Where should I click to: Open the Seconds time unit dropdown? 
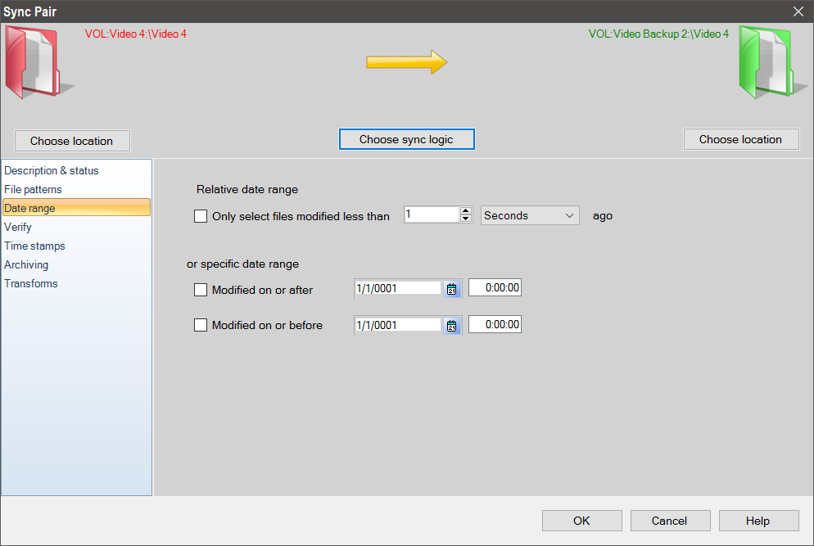[530, 215]
